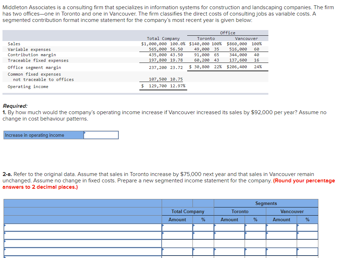Click fourth row Toronto Amount cell

(x=229, y=252)
